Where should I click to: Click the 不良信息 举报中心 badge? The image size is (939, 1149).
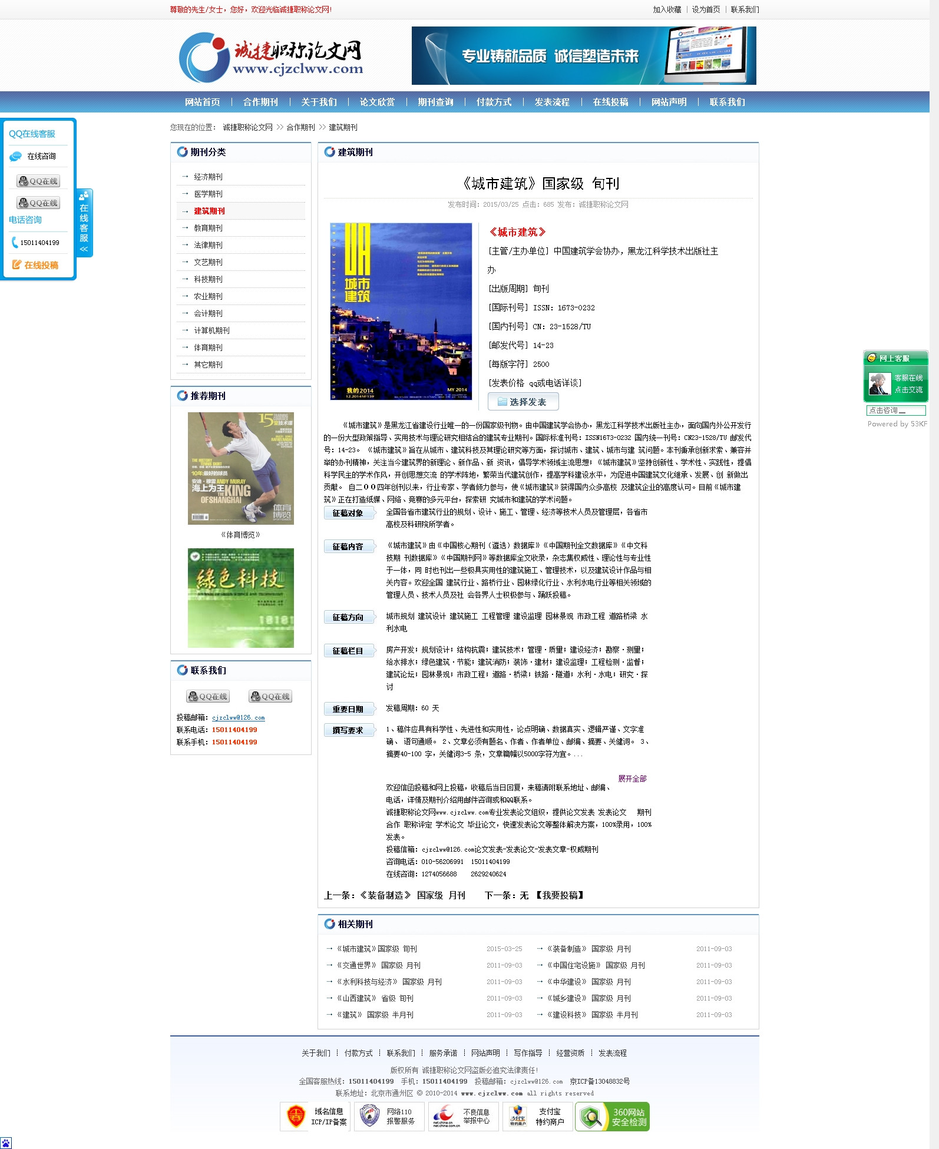463,1116
